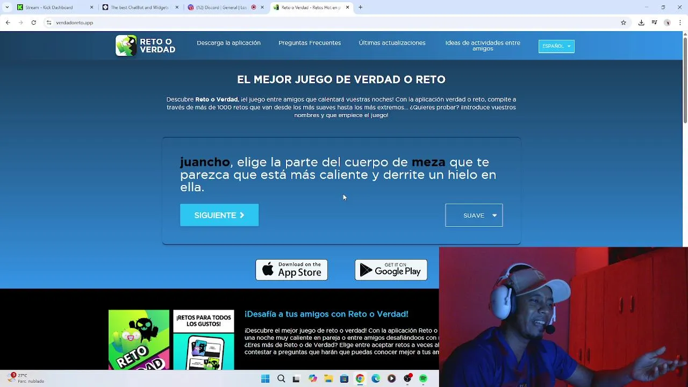Open the tab search dropdown arrow
The width and height of the screenshot is (688, 387).
pos(7,8)
